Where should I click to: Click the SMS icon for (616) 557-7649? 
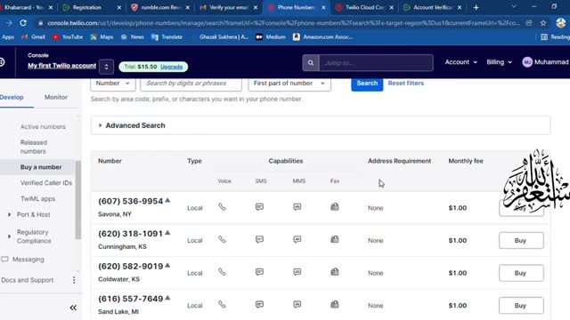pyautogui.click(x=259, y=304)
